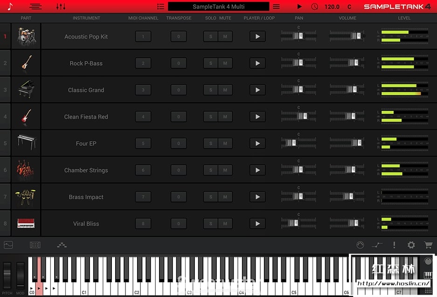Image resolution: width=437 pixels, height=297 pixels.
Task: Mute the Rock P-Bass part
Action: click(225, 63)
